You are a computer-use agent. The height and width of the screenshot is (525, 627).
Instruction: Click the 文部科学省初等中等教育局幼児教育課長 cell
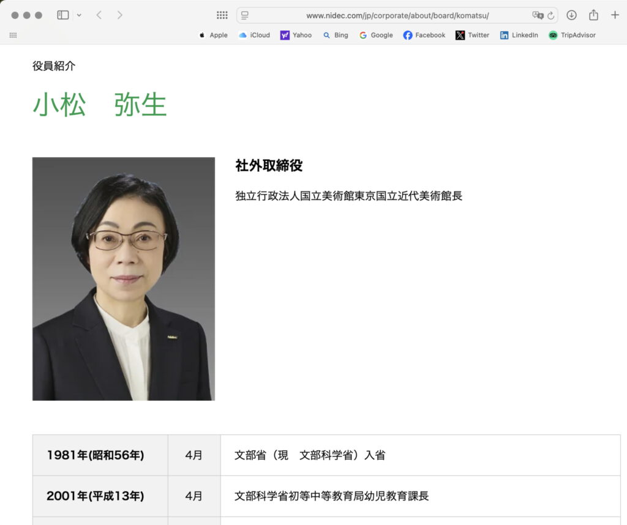[420, 496]
